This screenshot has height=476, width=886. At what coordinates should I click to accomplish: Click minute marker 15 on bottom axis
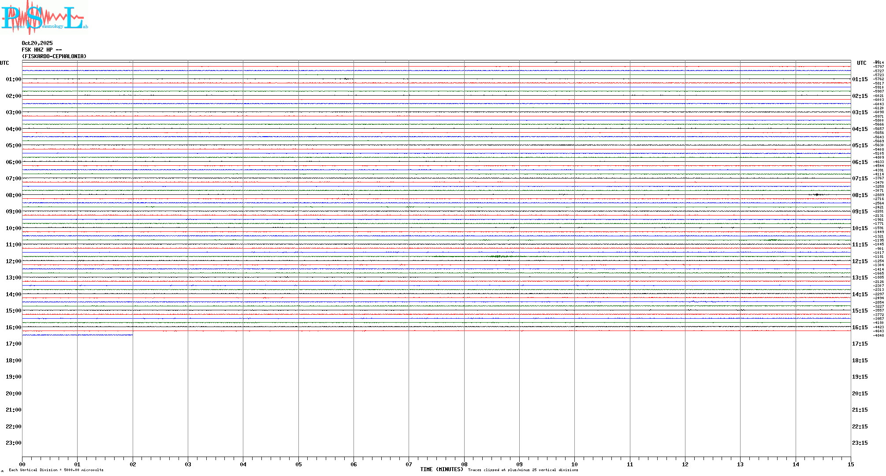850,464
